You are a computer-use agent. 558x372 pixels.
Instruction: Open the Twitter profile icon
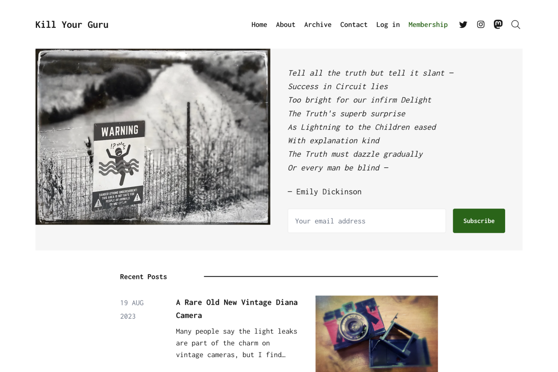[463, 25]
